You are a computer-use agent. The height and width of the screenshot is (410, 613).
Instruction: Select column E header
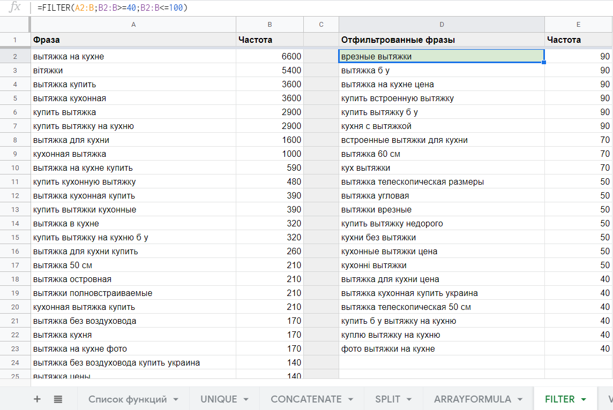(x=579, y=25)
